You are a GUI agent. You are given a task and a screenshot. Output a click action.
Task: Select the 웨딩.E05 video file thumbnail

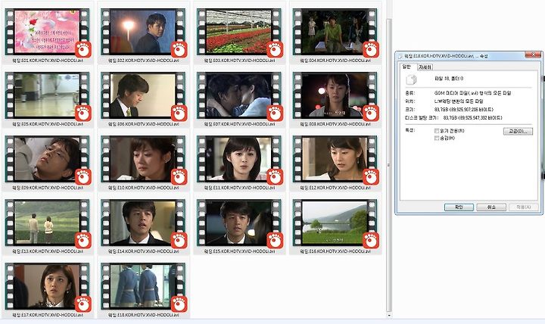click(x=48, y=96)
